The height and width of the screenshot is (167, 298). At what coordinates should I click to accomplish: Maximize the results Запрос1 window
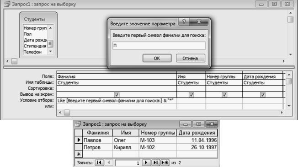(x=199, y=124)
